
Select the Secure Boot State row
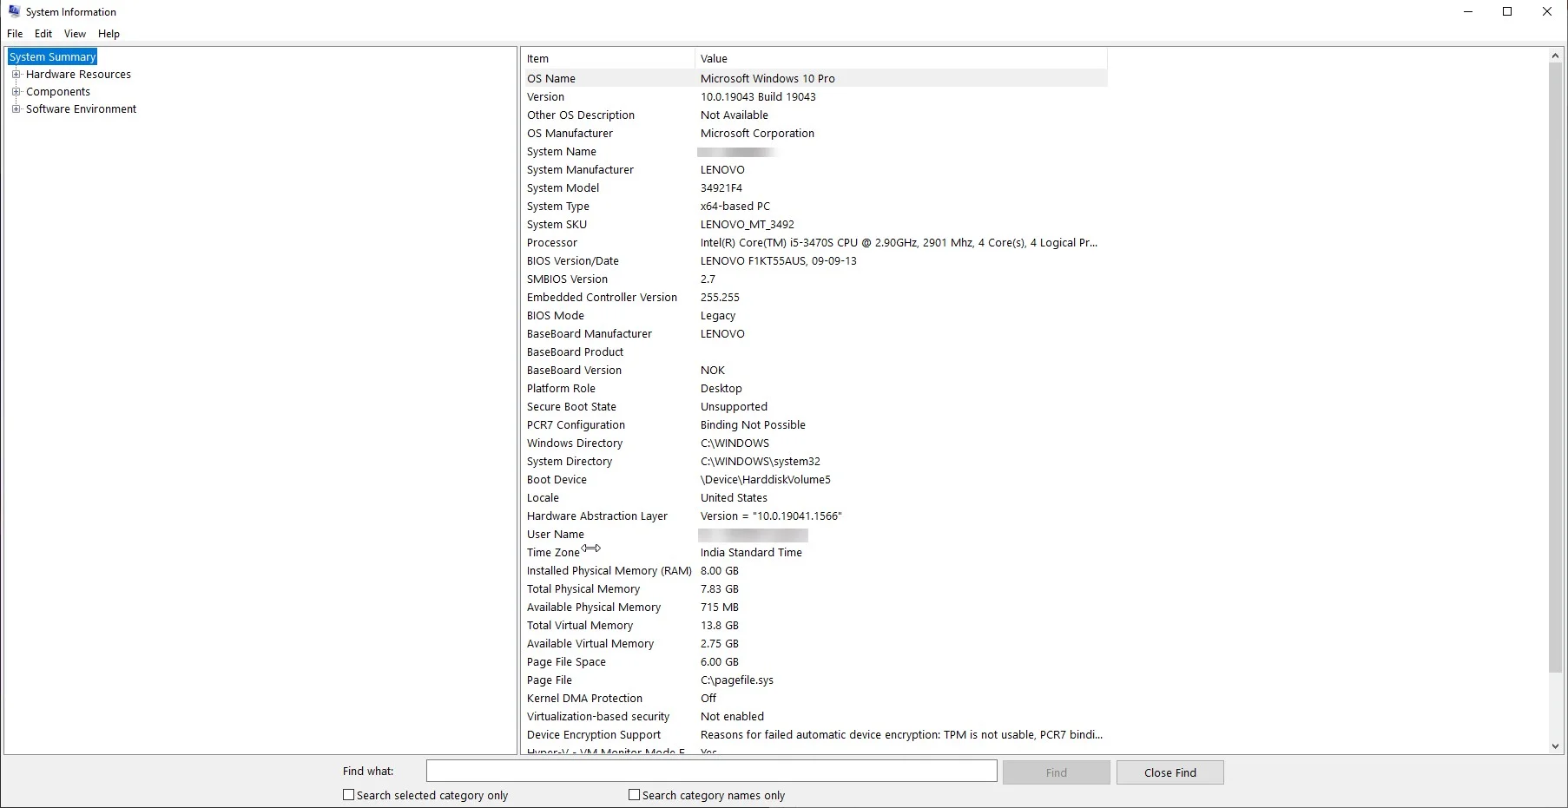click(814, 407)
